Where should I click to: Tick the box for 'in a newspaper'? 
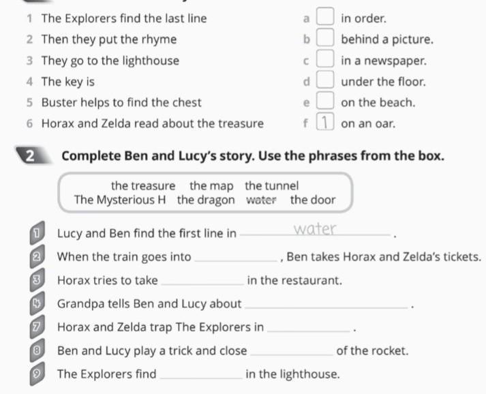point(327,61)
